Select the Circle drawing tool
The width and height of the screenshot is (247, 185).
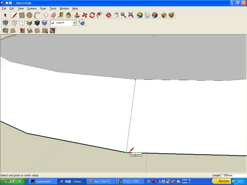click(29, 15)
